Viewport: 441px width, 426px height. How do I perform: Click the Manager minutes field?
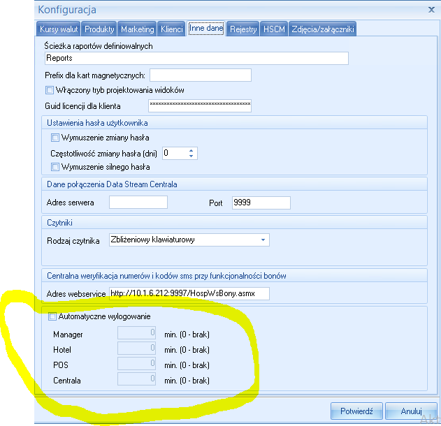[136, 333]
